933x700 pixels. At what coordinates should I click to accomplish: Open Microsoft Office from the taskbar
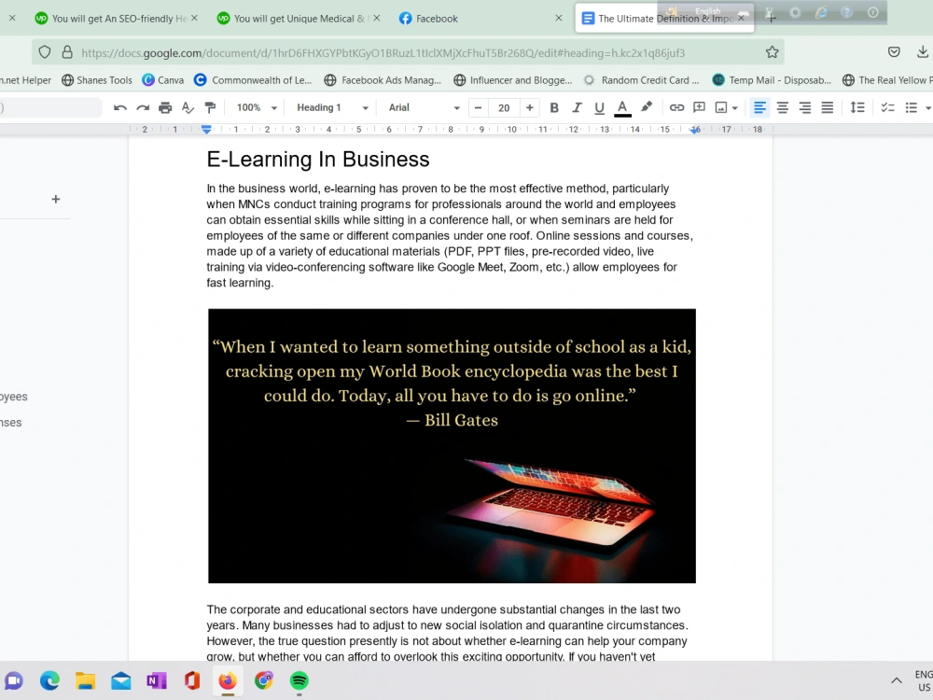pyautogui.click(x=192, y=680)
